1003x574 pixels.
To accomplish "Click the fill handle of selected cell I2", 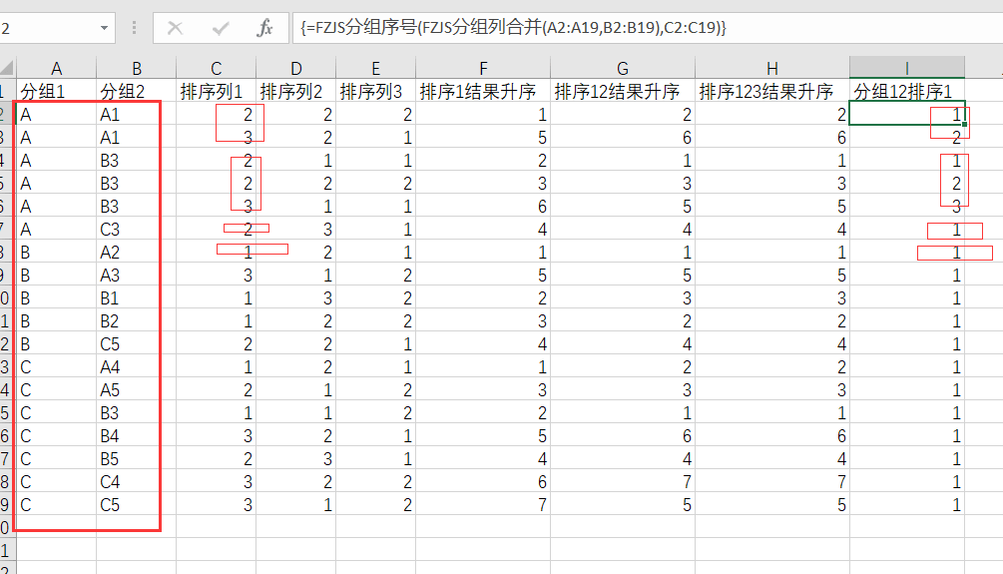I will pyautogui.click(x=965, y=124).
